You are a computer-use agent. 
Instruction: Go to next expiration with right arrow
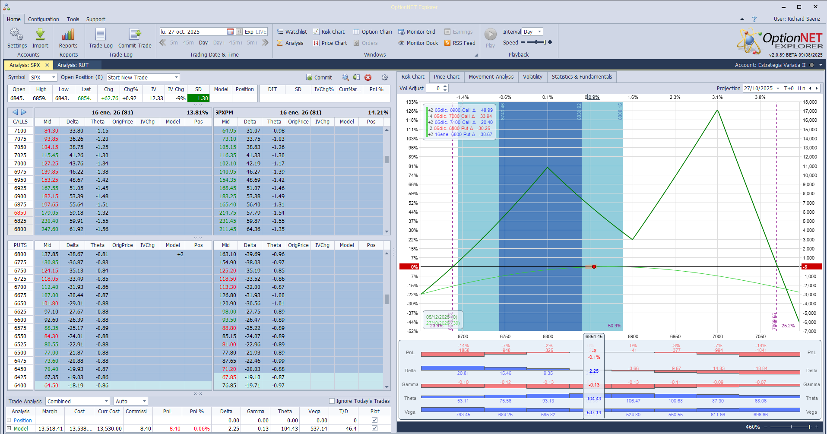pos(24,112)
